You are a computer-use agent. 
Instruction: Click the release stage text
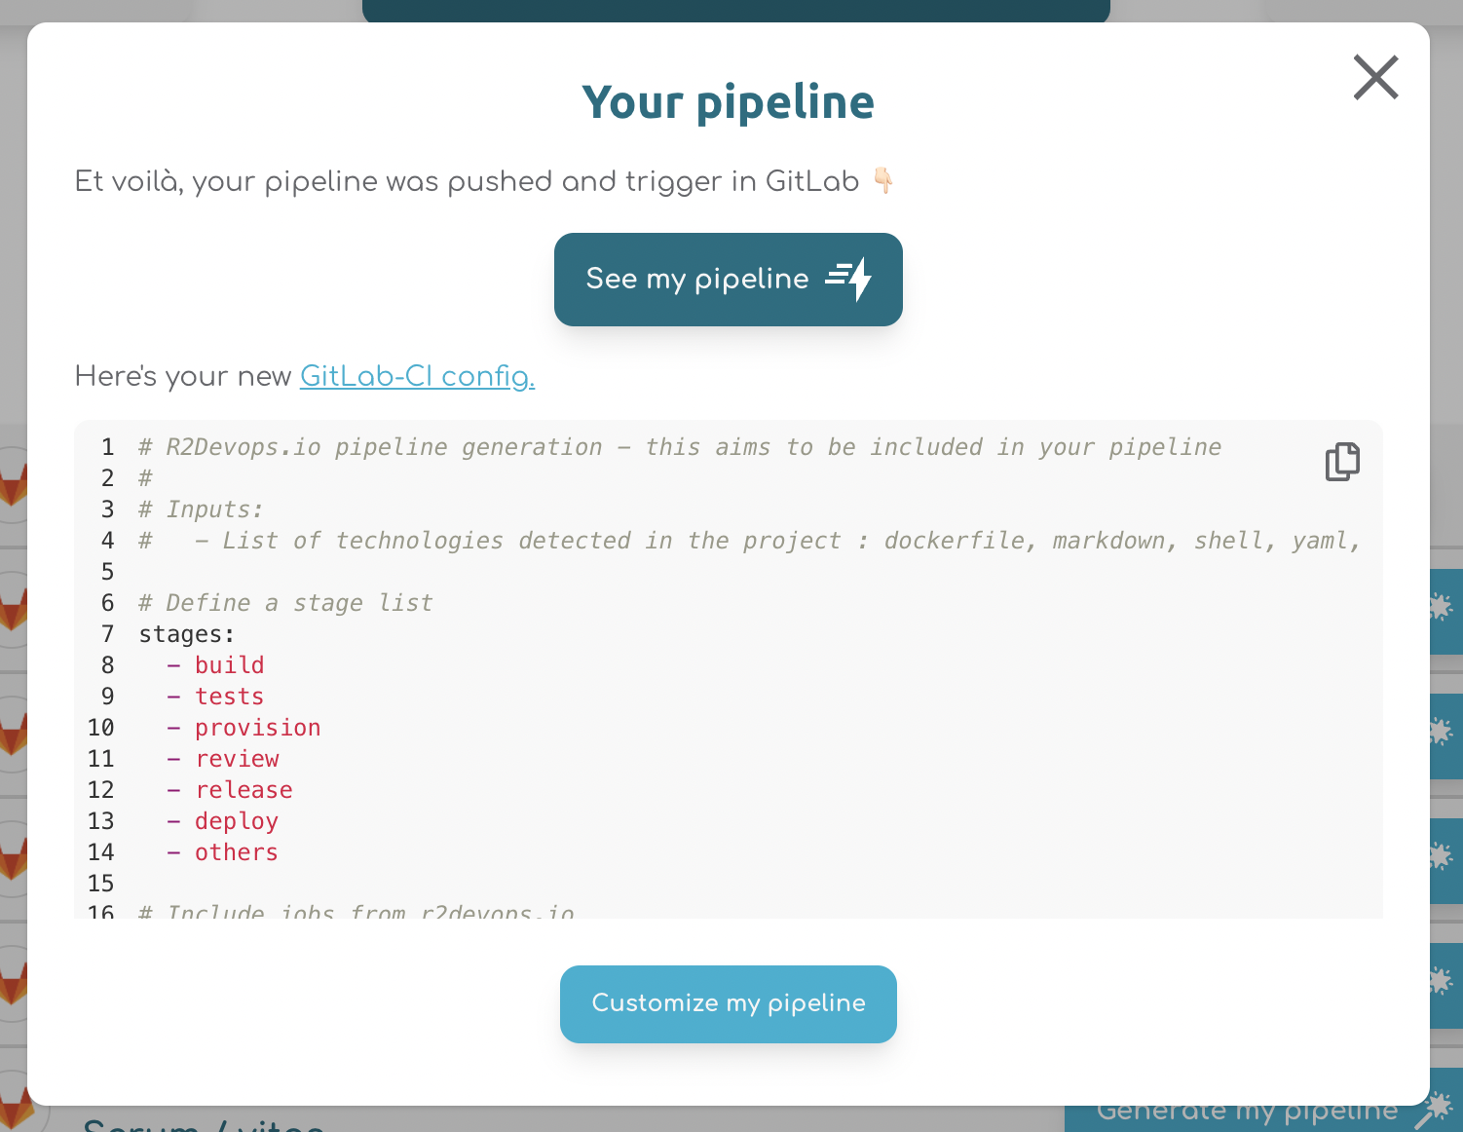[x=244, y=789]
